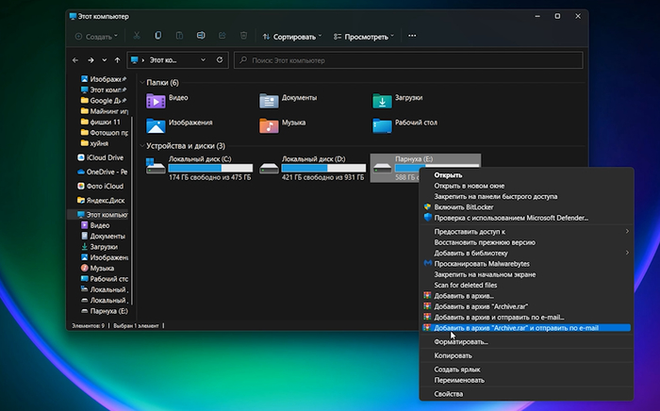The width and height of the screenshot is (660, 411).
Task: Open the Просмотреть dropdown
Action: [364, 37]
